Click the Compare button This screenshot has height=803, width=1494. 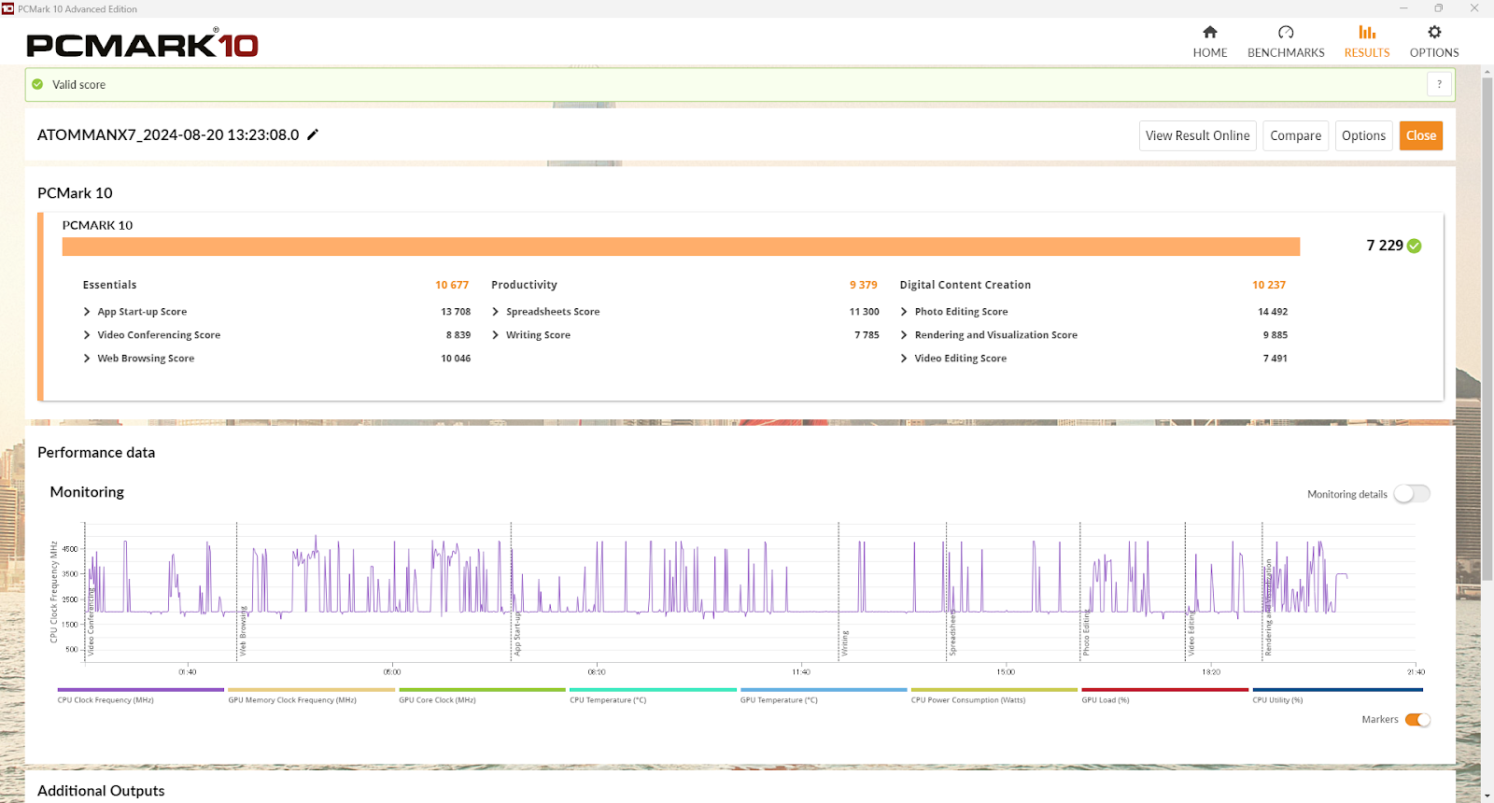coord(1296,135)
